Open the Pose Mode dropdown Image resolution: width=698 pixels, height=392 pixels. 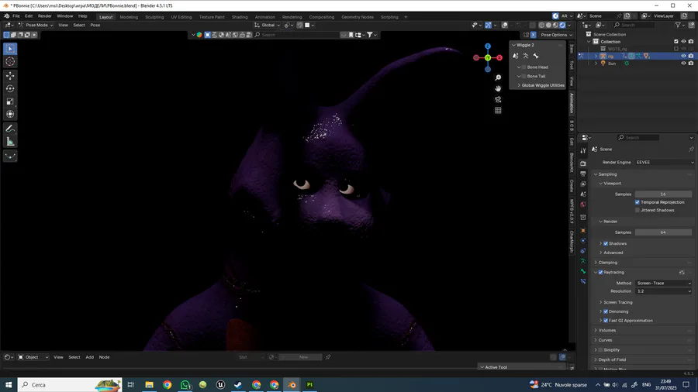pyautogui.click(x=36, y=26)
